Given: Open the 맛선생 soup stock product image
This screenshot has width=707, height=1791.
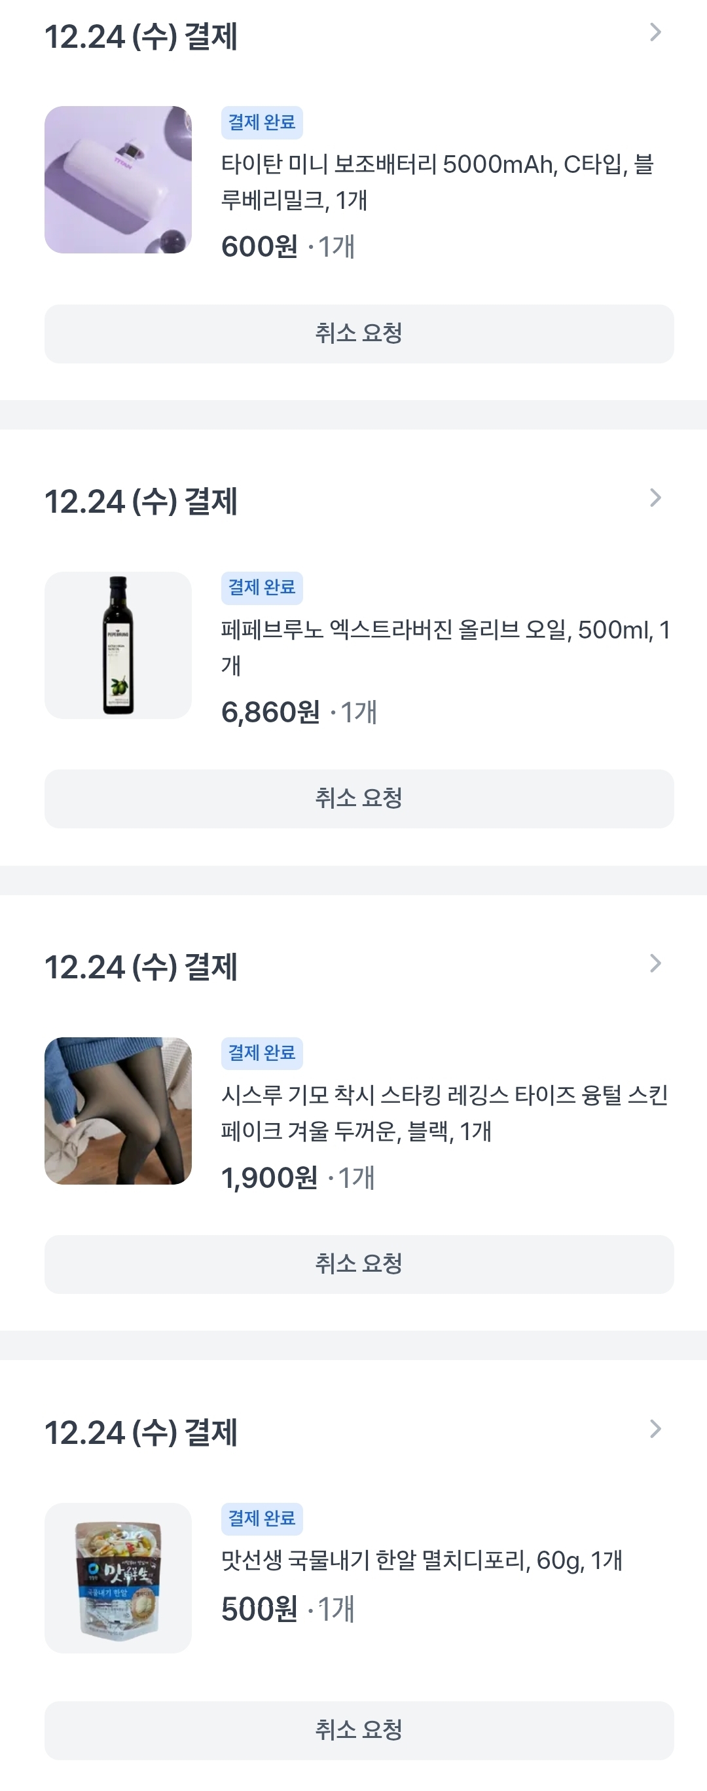Looking at the screenshot, I should tap(118, 1578).
